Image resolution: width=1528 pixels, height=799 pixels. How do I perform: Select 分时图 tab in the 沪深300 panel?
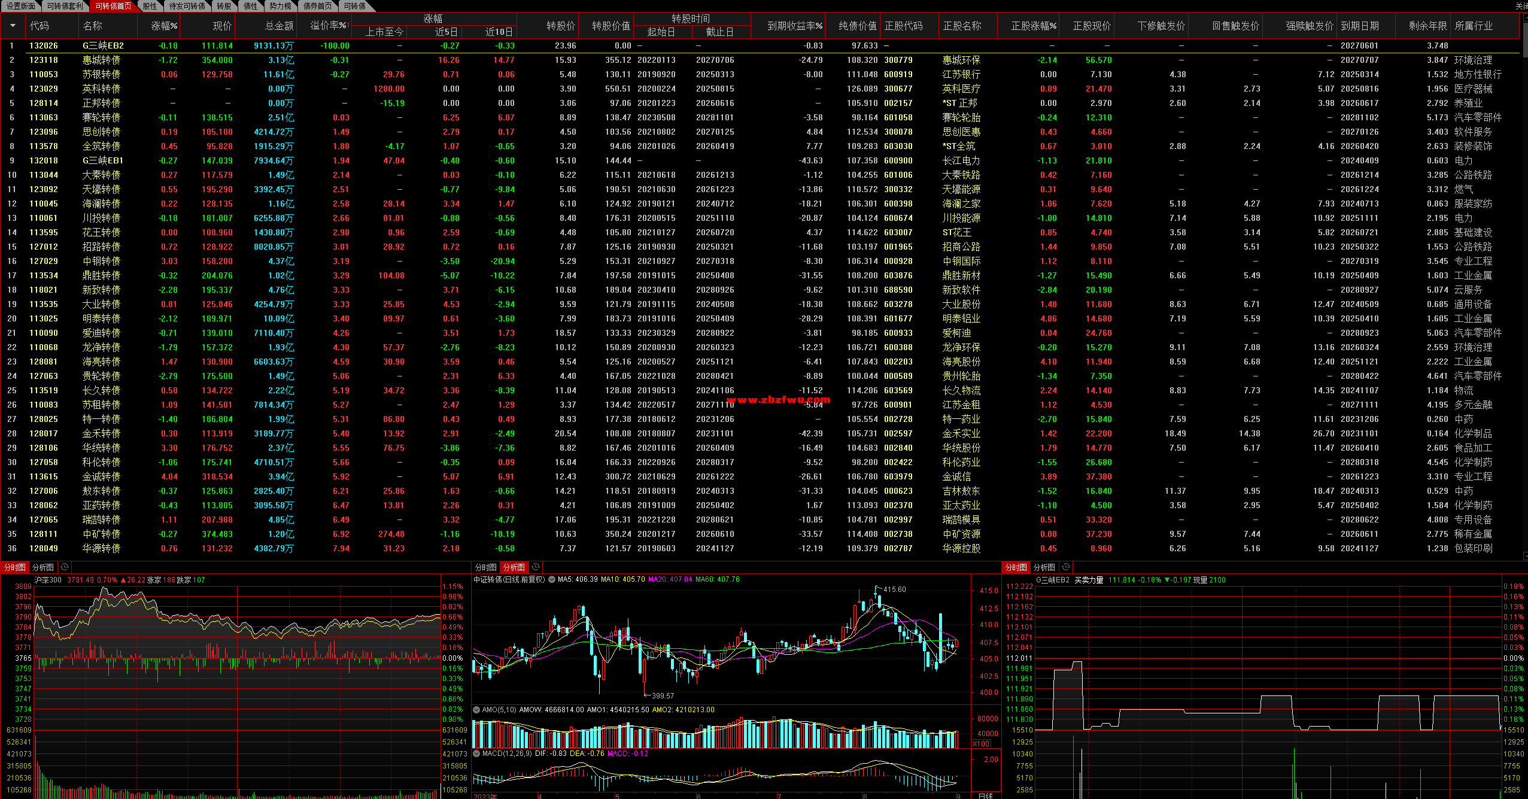(x=15, y=567)
